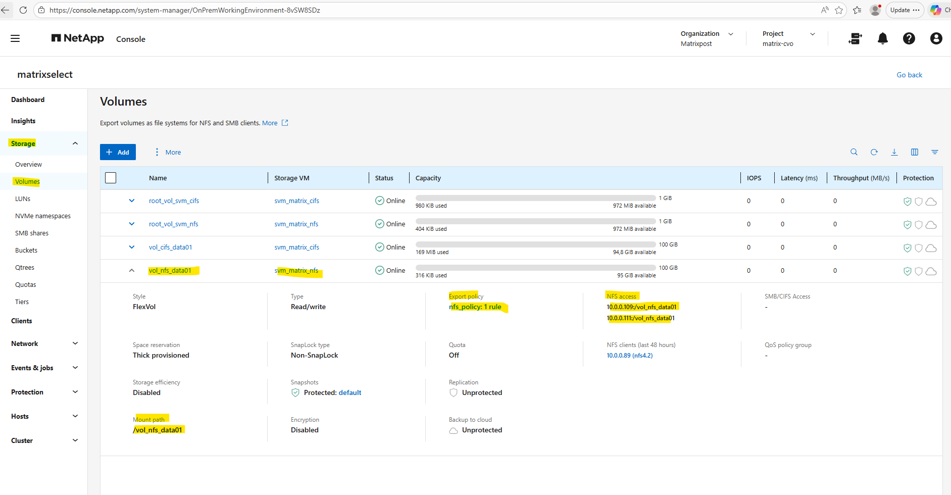Click the filter icon in volumes toolbar
Screen dimensions: 951x495
(x=934, y=152)
